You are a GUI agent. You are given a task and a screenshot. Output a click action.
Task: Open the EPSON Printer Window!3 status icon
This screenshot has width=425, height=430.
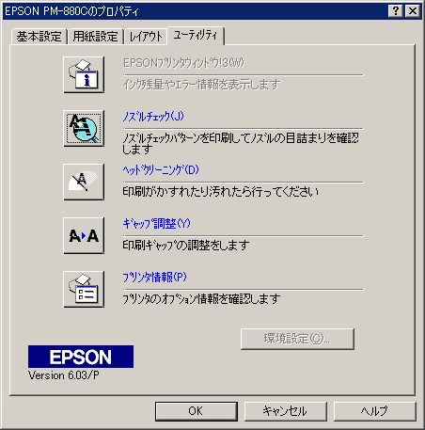[84, 74]
